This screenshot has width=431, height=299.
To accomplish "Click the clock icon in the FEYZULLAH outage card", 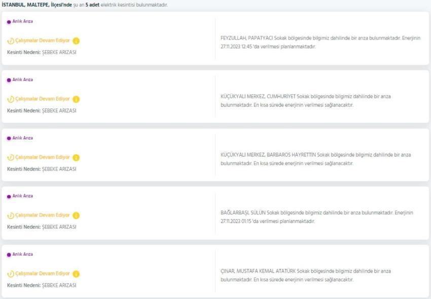I will (x=11, y=41).
